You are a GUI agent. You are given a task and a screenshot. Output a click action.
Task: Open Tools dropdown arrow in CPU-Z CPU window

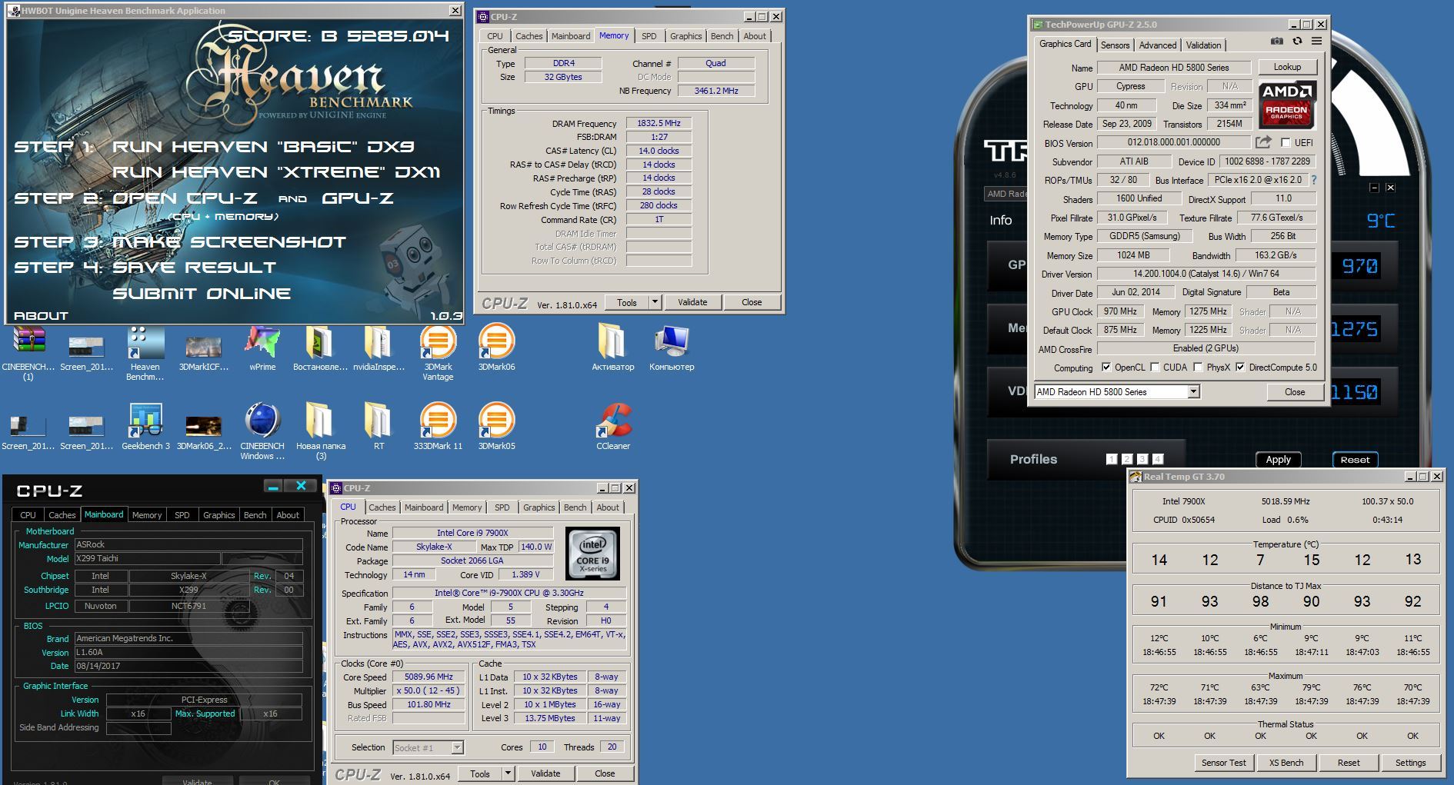[508, 773]
